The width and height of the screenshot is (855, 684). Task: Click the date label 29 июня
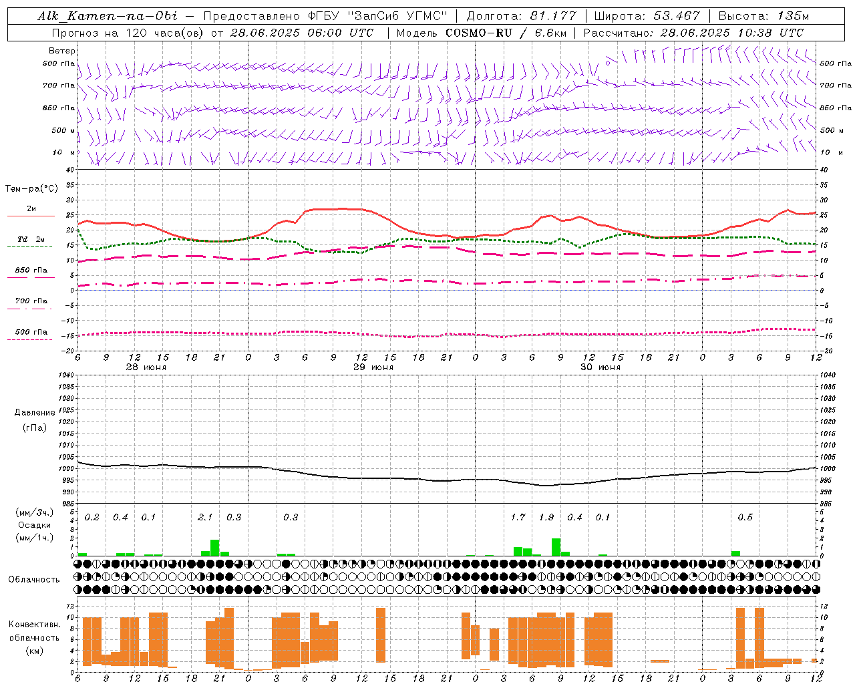pos(373,367)
